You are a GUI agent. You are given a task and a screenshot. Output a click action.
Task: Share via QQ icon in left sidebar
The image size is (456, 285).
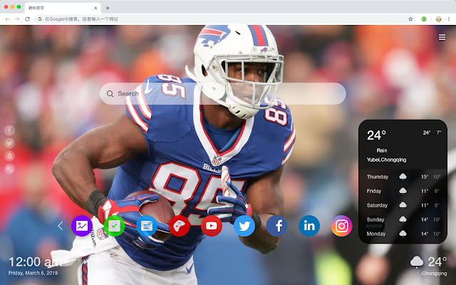[9, 156]
